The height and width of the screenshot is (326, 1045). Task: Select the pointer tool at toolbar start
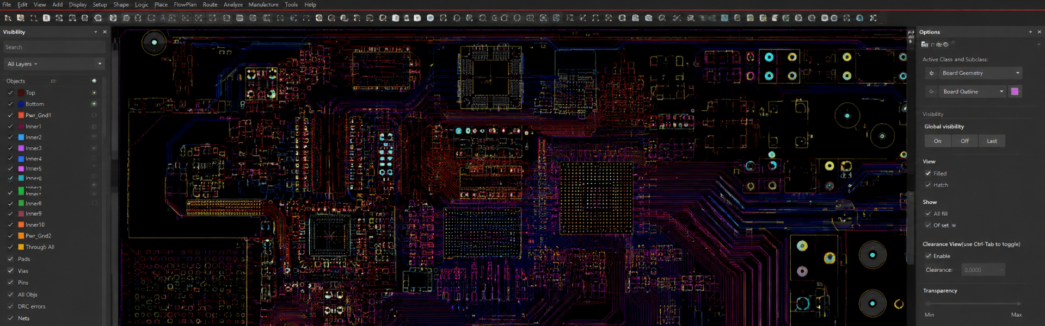[8, 18]
